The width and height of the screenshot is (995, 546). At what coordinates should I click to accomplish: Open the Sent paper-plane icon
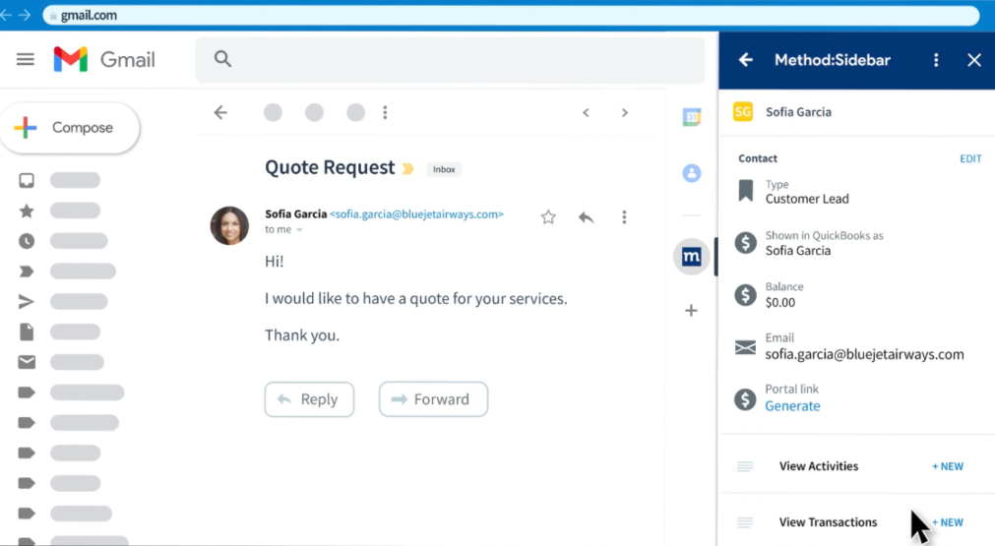click(x=27, y=302)
